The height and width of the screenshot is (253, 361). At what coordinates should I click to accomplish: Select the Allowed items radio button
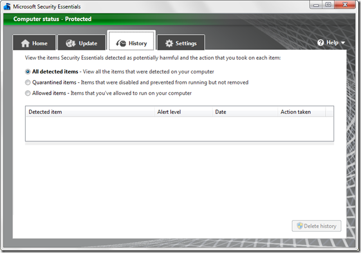coord(27,93)
